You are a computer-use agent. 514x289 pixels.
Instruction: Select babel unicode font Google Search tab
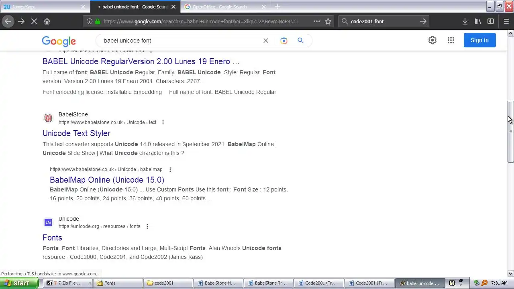[x=135, y=7]
